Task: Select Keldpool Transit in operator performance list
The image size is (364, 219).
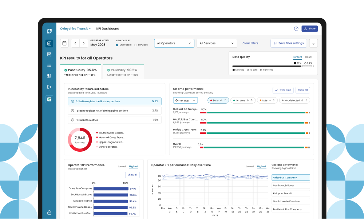Action: pos(290,194)
